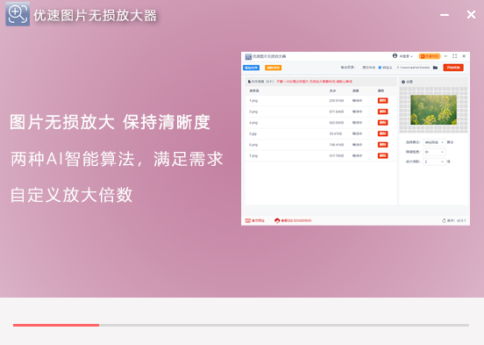Click the text 图片无损放大 保持清晰度

[x=110, y=122]
